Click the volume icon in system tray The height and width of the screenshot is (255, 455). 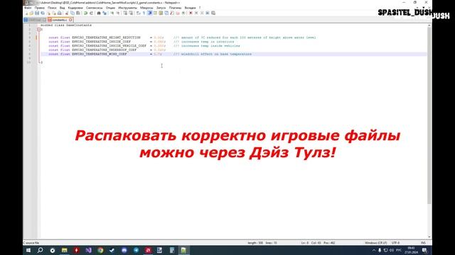[x=392, y=250]
